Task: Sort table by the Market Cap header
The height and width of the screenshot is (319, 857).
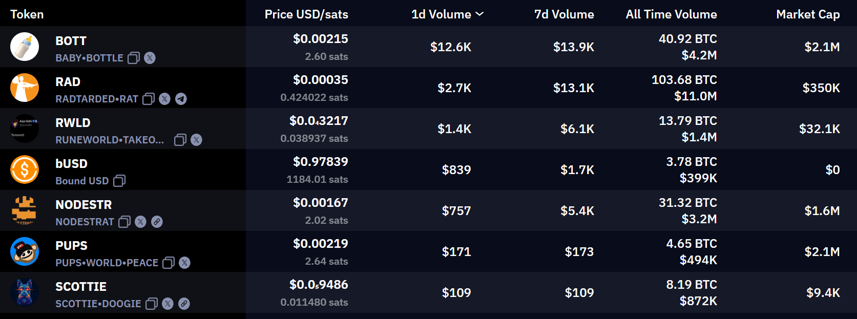Action: [x=808, y=14]
